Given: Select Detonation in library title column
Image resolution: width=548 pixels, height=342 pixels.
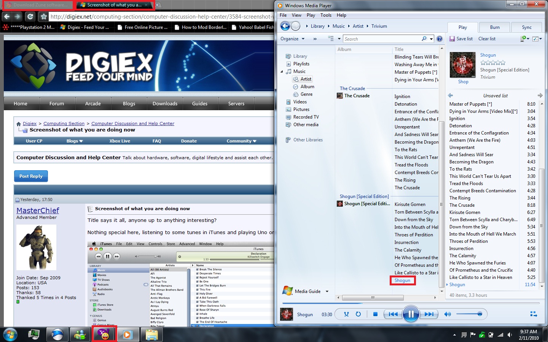Looking at the screenshot, I should coord(406,104).
